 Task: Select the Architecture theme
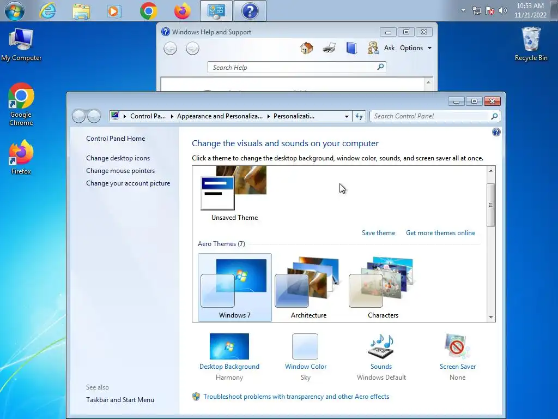(308, 287)
